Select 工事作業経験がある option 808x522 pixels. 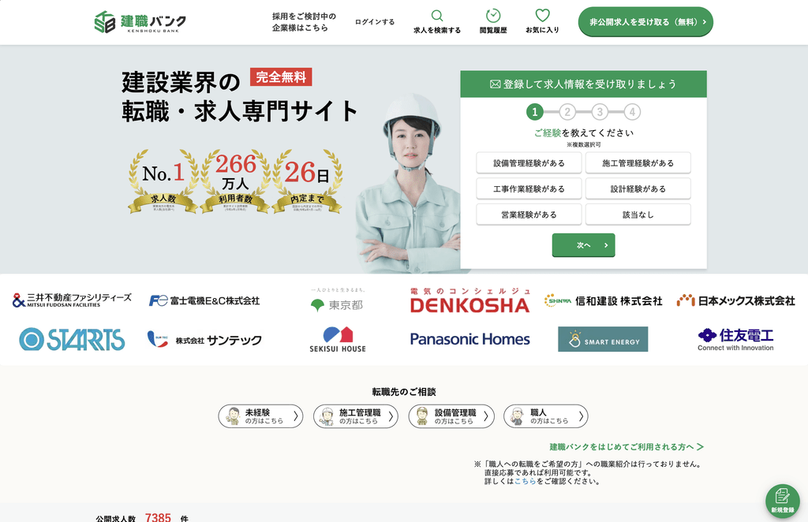(529, 189)
